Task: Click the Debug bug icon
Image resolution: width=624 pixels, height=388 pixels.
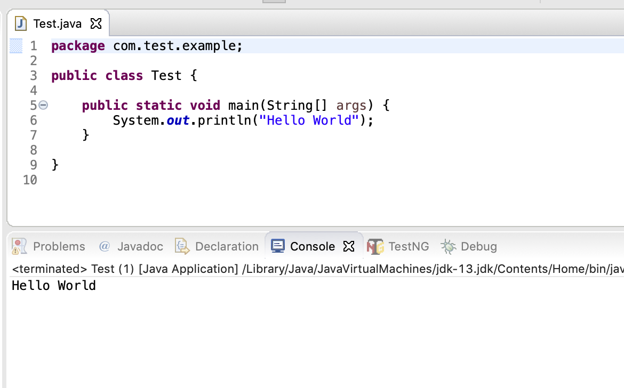Action: [448, 246]
